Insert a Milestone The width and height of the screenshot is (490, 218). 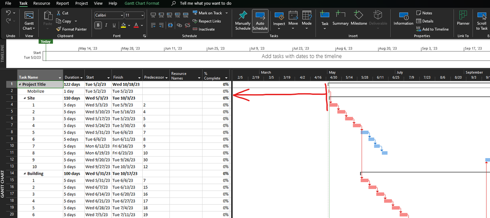(359, 18)
